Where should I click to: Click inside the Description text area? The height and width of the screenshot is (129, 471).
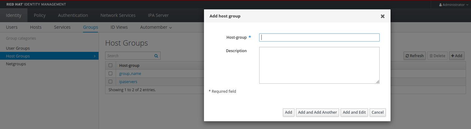319,65
